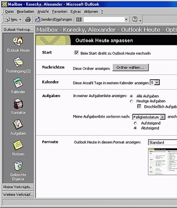Click the help question mark toolbar icon

pos(135,19)
